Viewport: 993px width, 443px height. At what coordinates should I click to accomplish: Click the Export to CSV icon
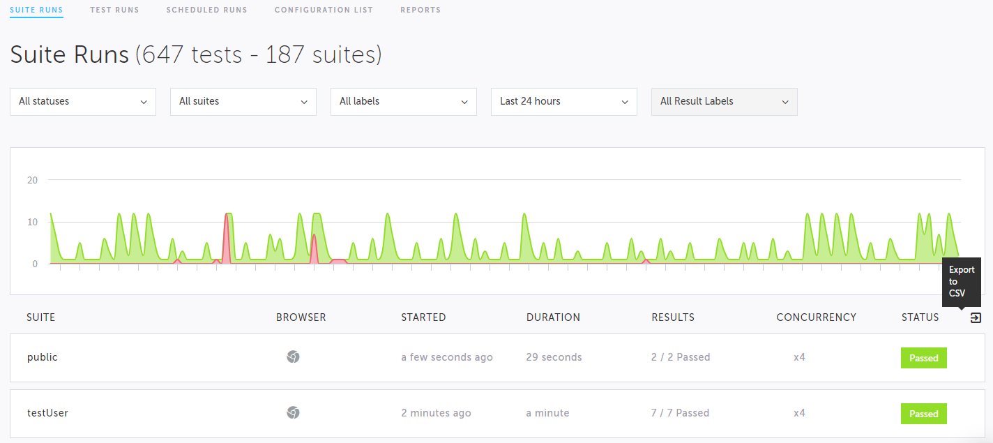976,317
